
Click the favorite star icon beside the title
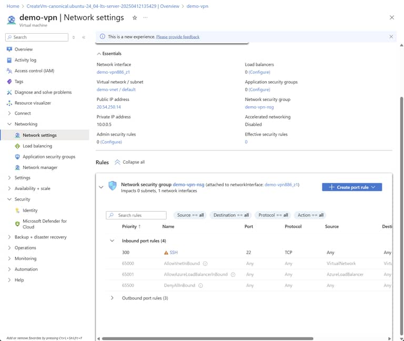point(135,18)
